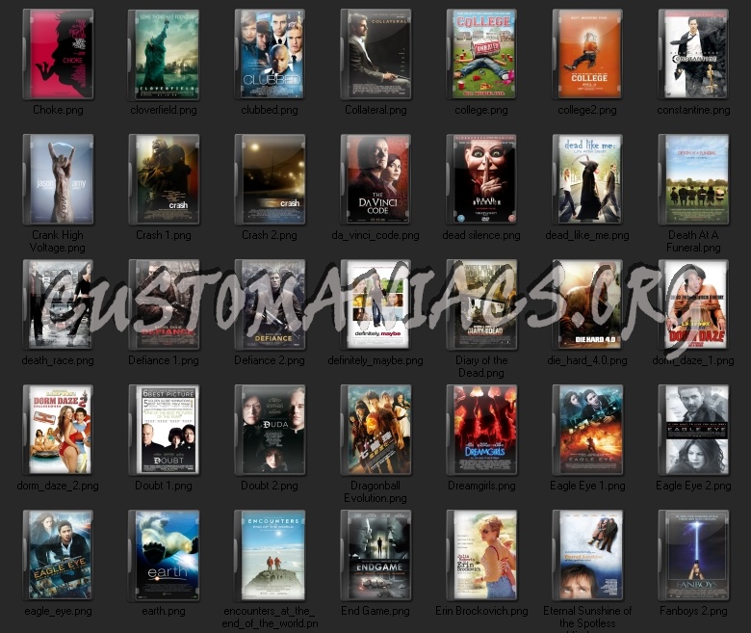
Task: Click the 'Crash 2.png' file name
Action: click(x=270, y=235)
